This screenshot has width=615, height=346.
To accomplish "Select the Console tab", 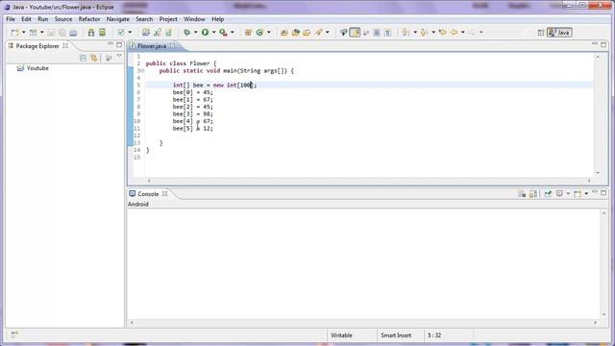I will point(148,194).
